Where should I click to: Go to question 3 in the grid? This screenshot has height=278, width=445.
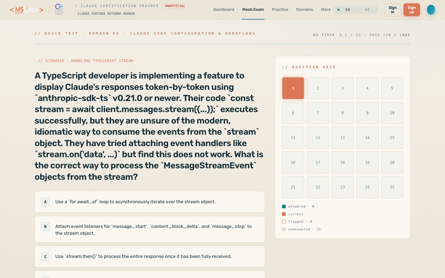click(343, 88)
